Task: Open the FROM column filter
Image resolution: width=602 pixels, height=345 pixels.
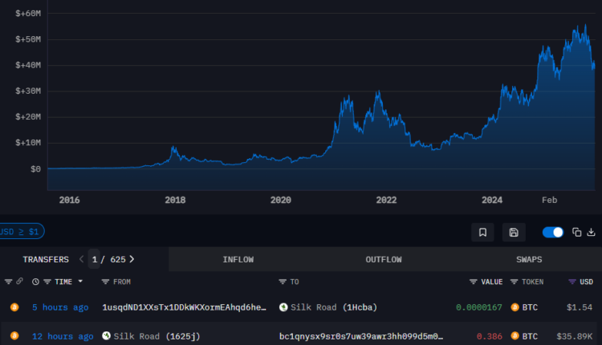Action: click(x=105, y=282)
